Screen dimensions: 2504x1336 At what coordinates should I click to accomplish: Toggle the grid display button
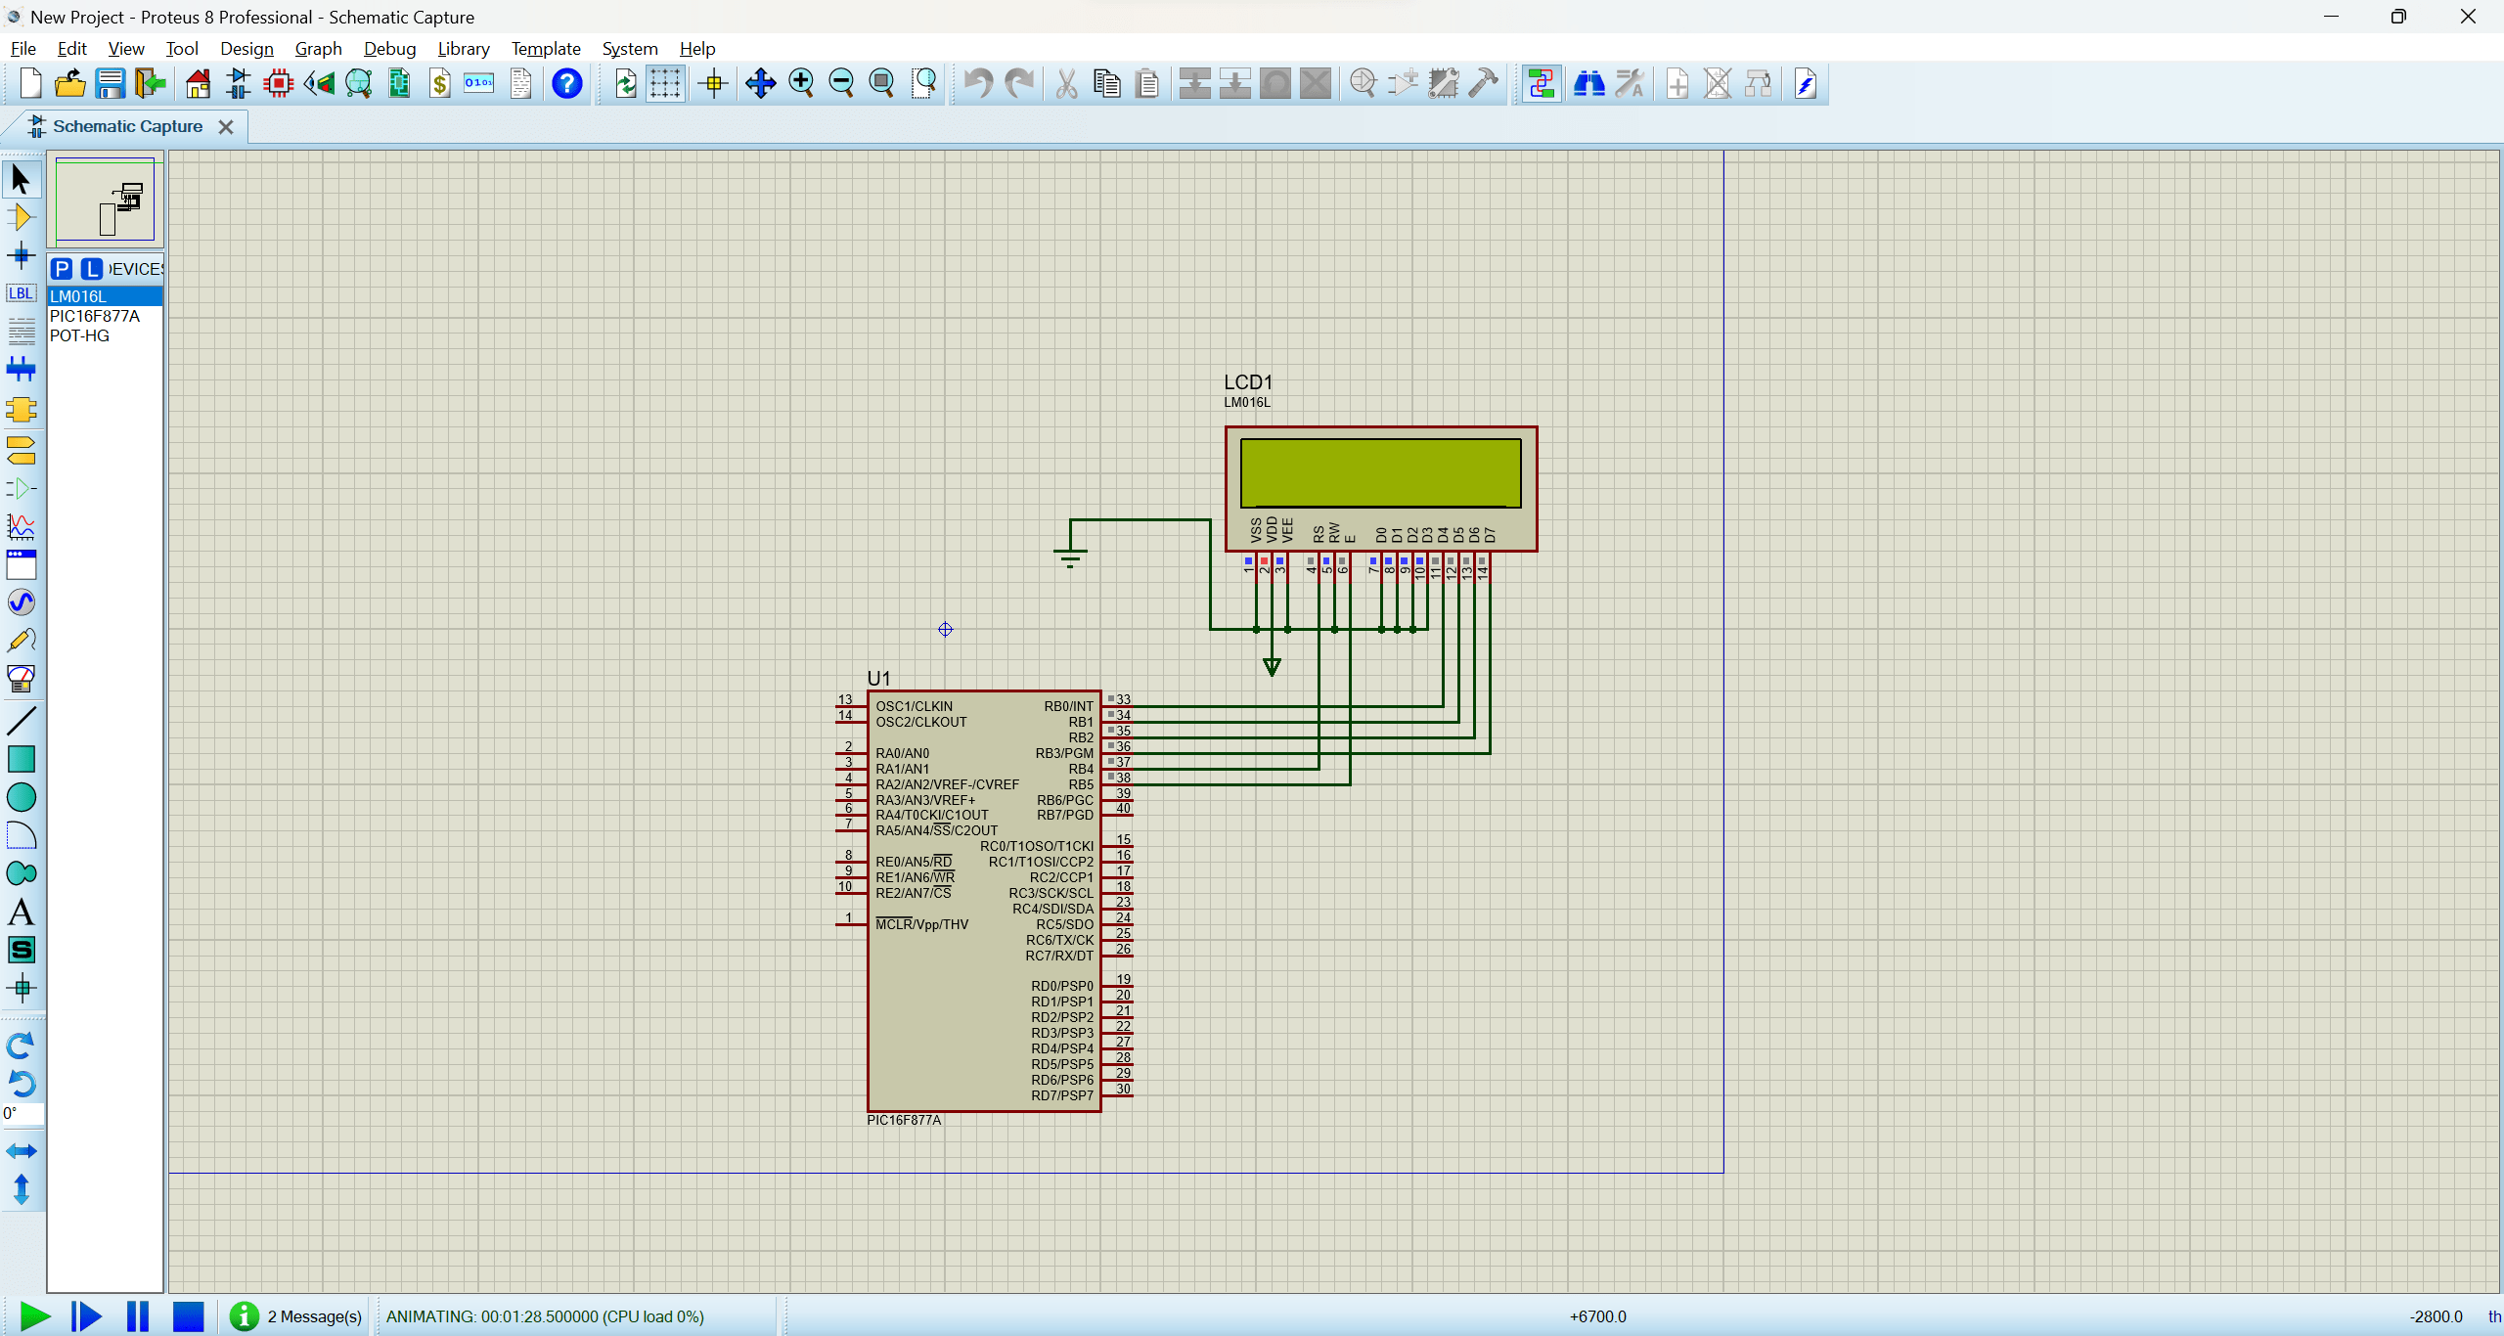click(665, 84)
